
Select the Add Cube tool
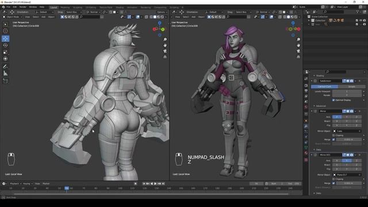pyautogui.click(x=5, y=81)
